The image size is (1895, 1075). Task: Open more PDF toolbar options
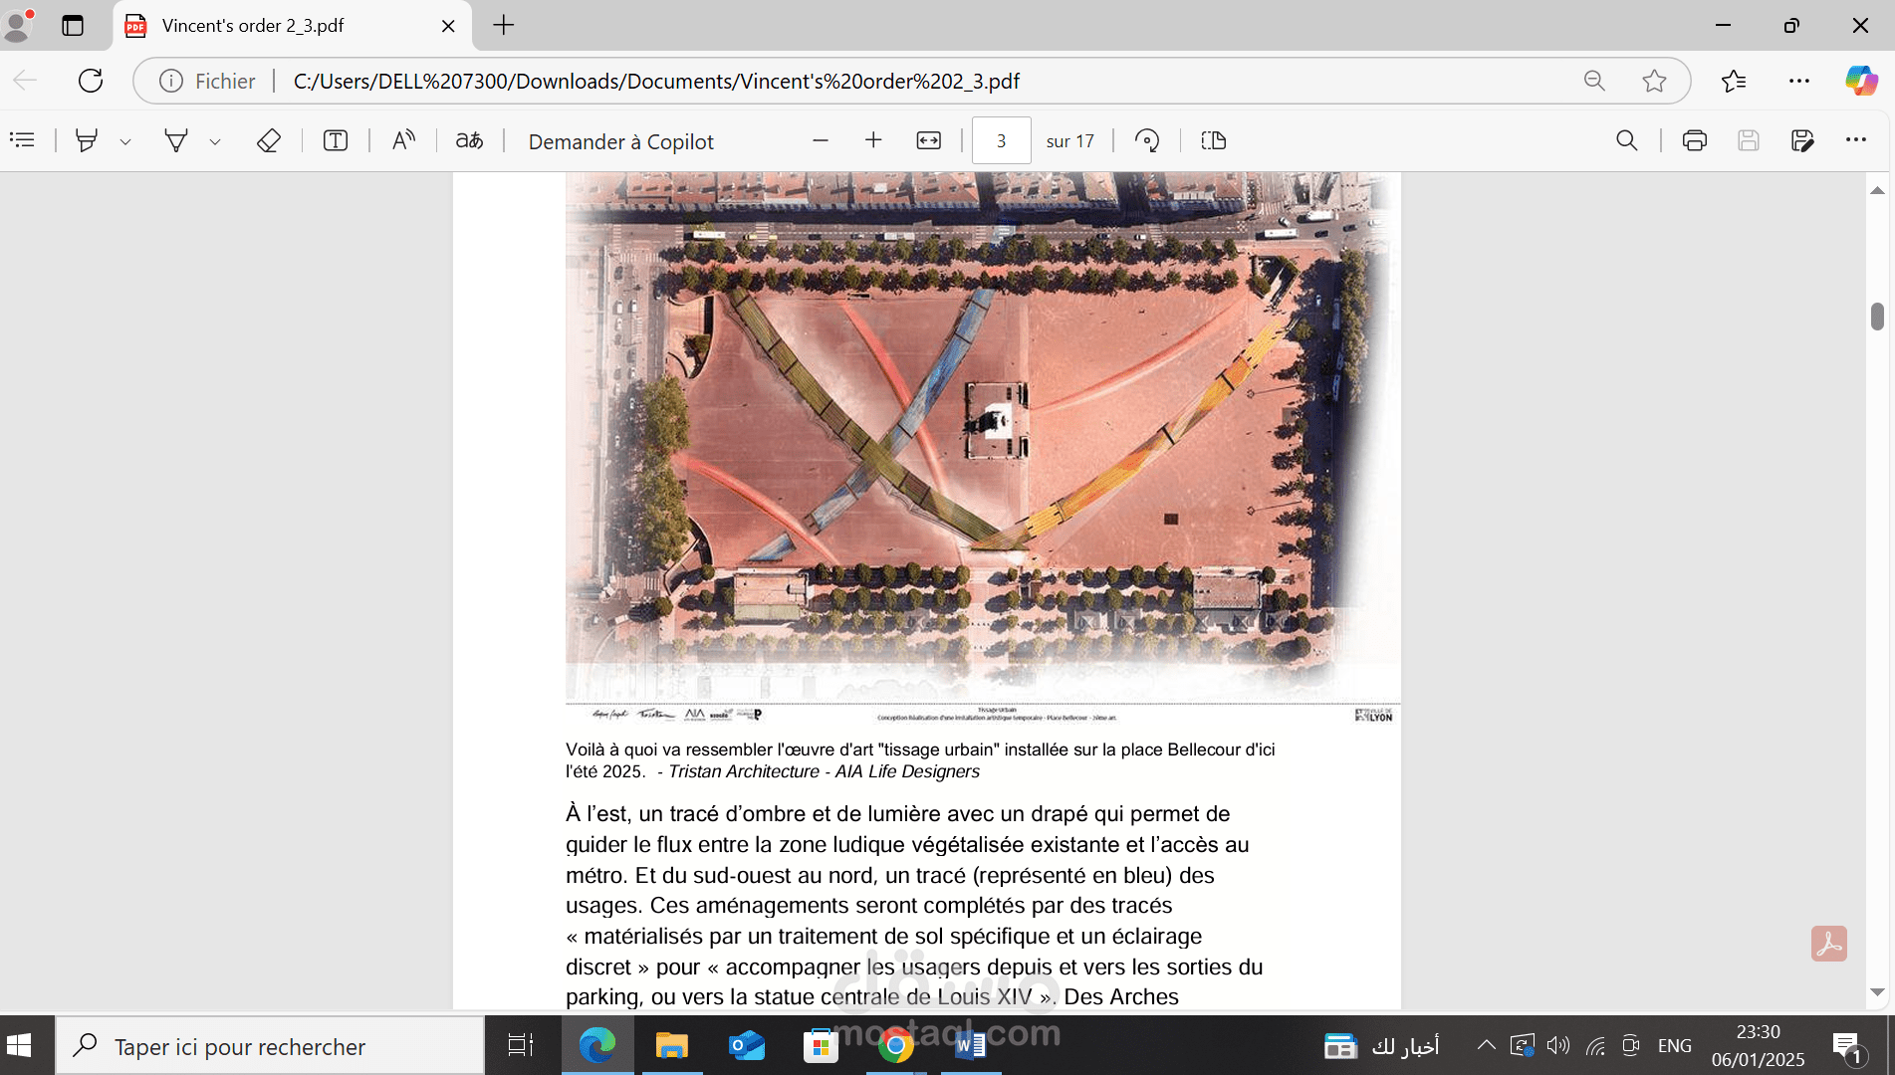coord(1856,140)
